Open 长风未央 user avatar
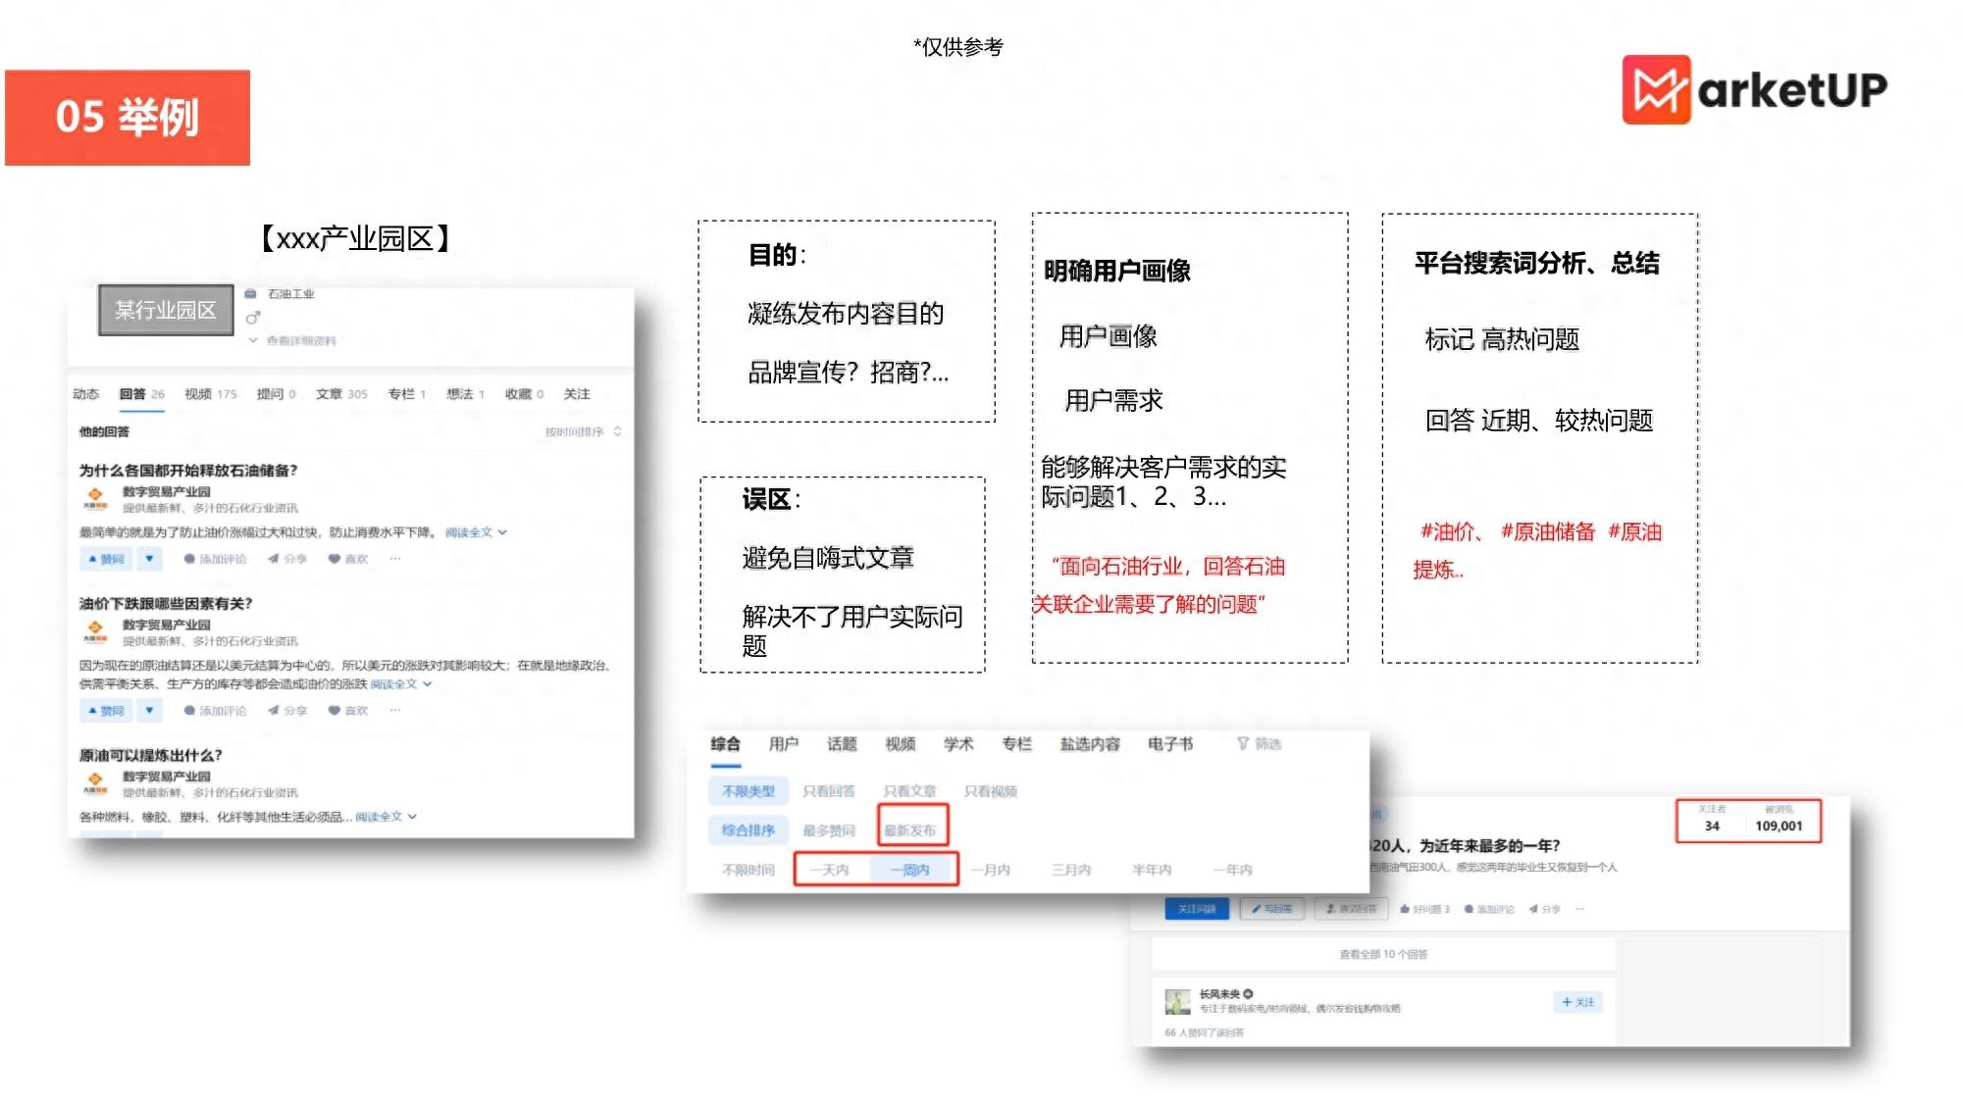The width and height of the screenshot is (1962, 1103). coord(1177,1001)
